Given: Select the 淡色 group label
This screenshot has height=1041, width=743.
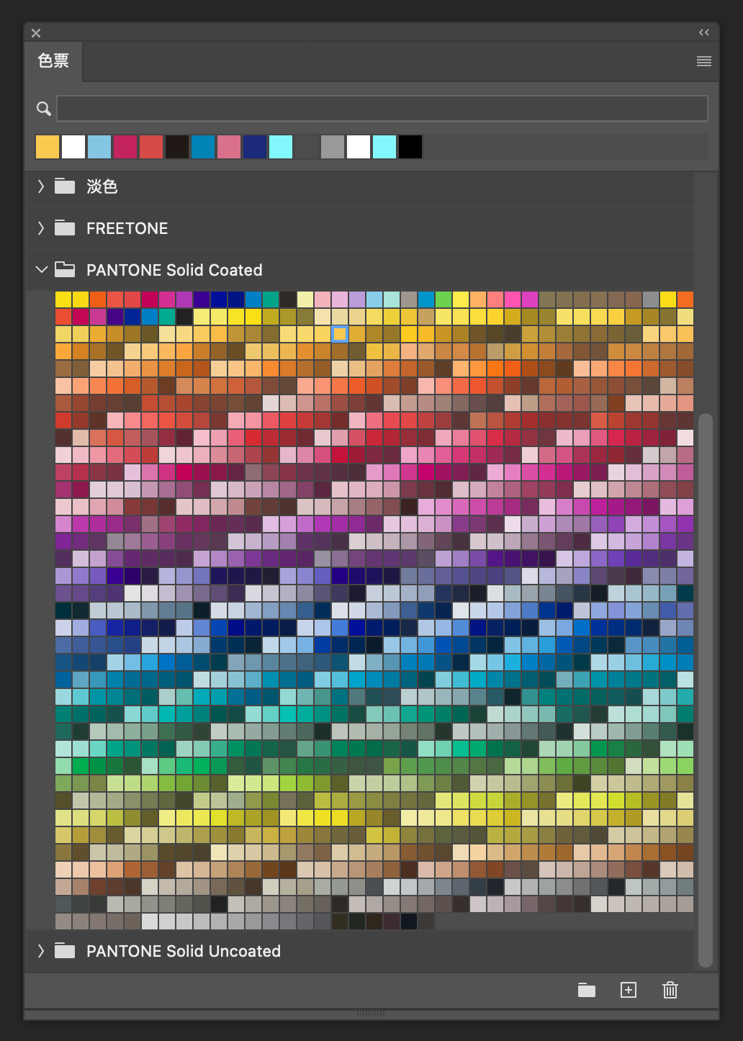Looking at the screenshot, I should (x=102, y=186).
